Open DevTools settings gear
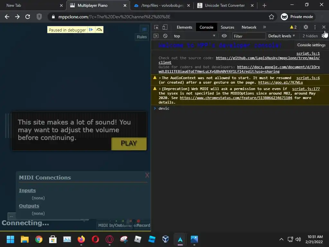 (x=306, y=27)
